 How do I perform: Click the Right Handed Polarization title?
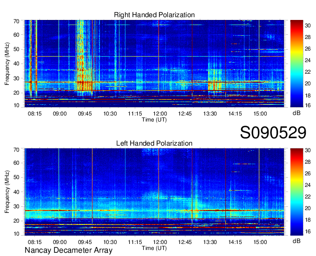coord(154,15)
